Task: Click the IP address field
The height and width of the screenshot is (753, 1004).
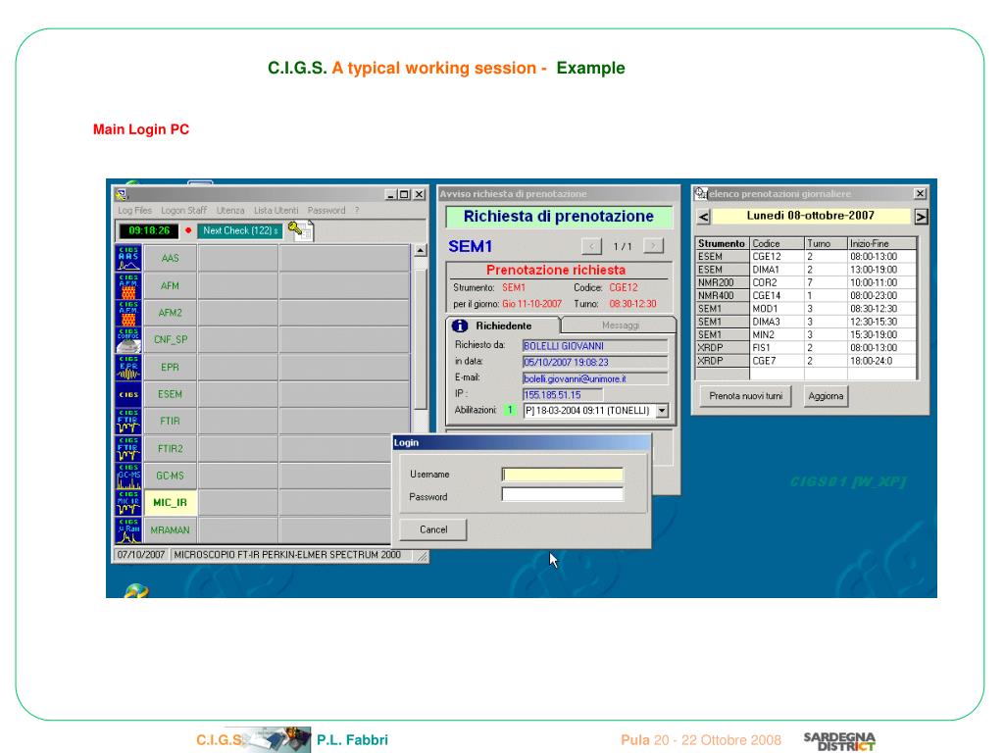Action: pos(562,394)
